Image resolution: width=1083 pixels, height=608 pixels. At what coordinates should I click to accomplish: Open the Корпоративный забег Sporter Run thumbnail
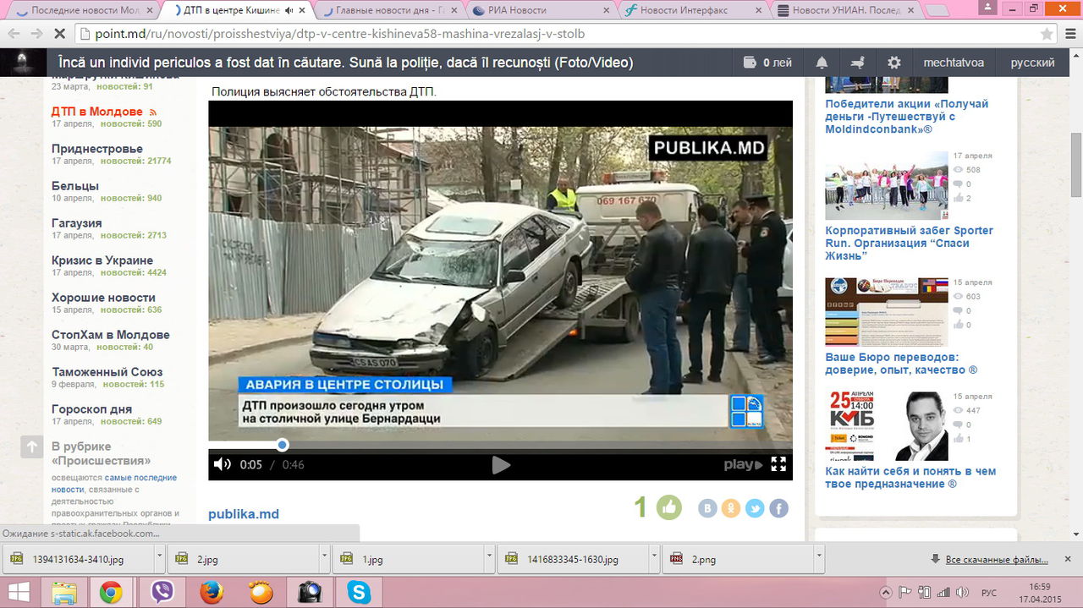coord(887,185)
